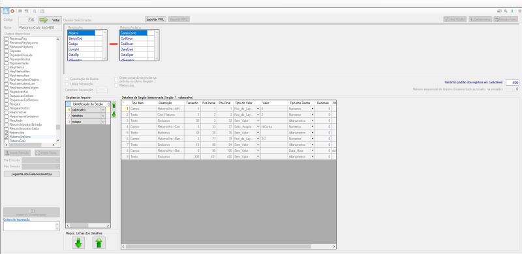Select DataCred in the RetornoArqItens list

pos(134,49)
